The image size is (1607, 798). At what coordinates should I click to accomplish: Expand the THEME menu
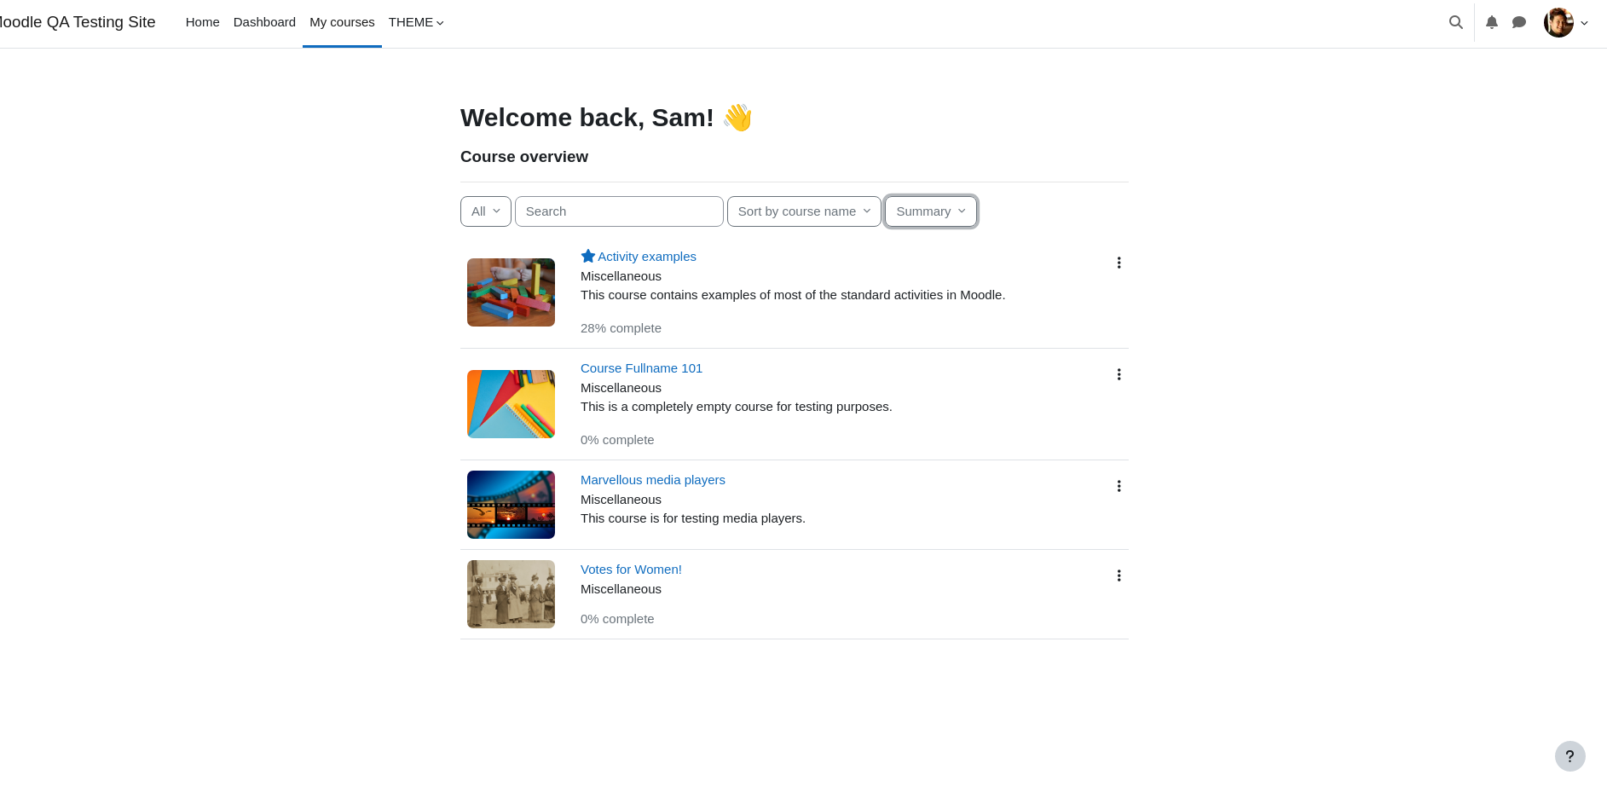point(416,22)
